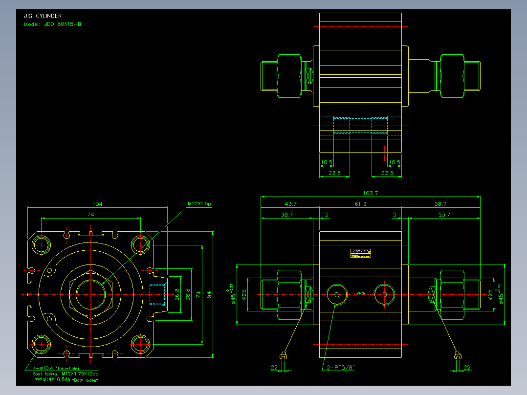Select the right wrench-flat symbol near 22
The width and height of the screenshot is (527, 395).
[x=458, y=355]
